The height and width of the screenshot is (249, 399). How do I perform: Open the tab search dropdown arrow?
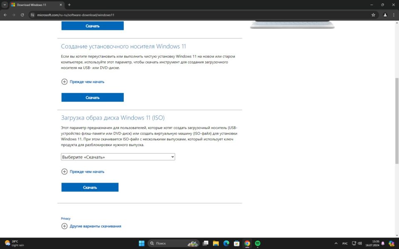click(5, 5)
